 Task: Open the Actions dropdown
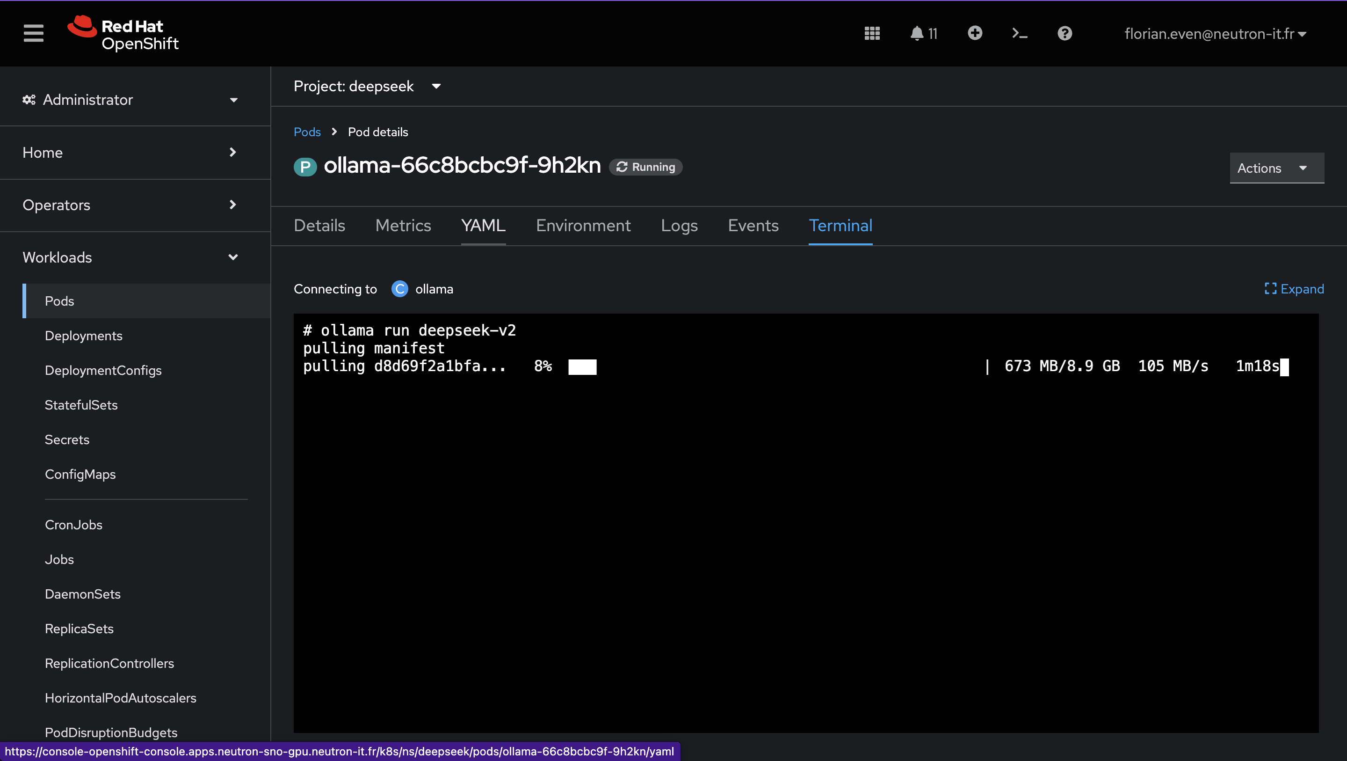[1276, 168]
